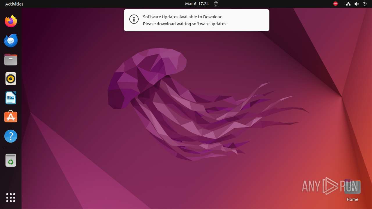This screenshot has width=372, height=209.
Task: Open the power menu icon
Action: [x=365, y=4]
